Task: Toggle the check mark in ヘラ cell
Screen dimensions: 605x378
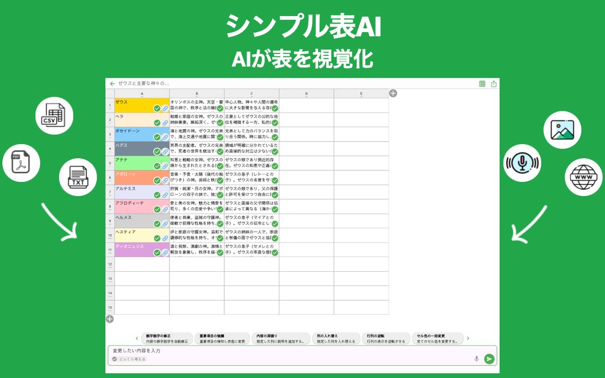Action: coord(157,123)
